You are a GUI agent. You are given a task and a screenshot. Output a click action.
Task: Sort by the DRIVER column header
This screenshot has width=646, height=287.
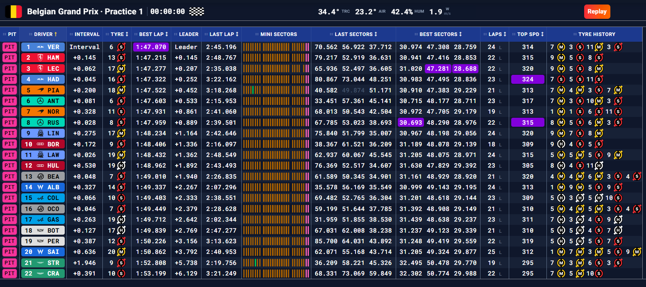(43, 34)
